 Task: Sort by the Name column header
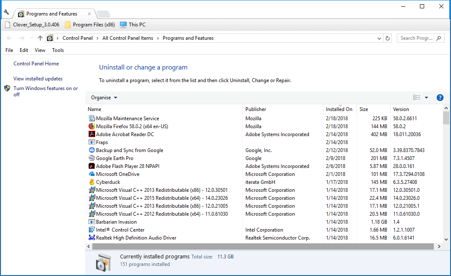pos(164,109)
